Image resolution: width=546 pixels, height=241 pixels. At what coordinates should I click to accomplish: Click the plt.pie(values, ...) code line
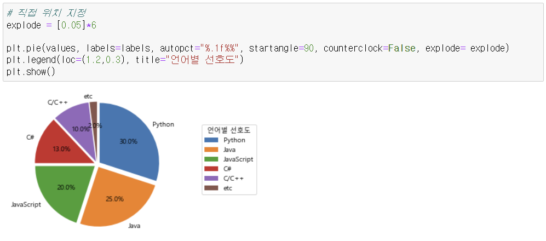click(x=258, y=48)
